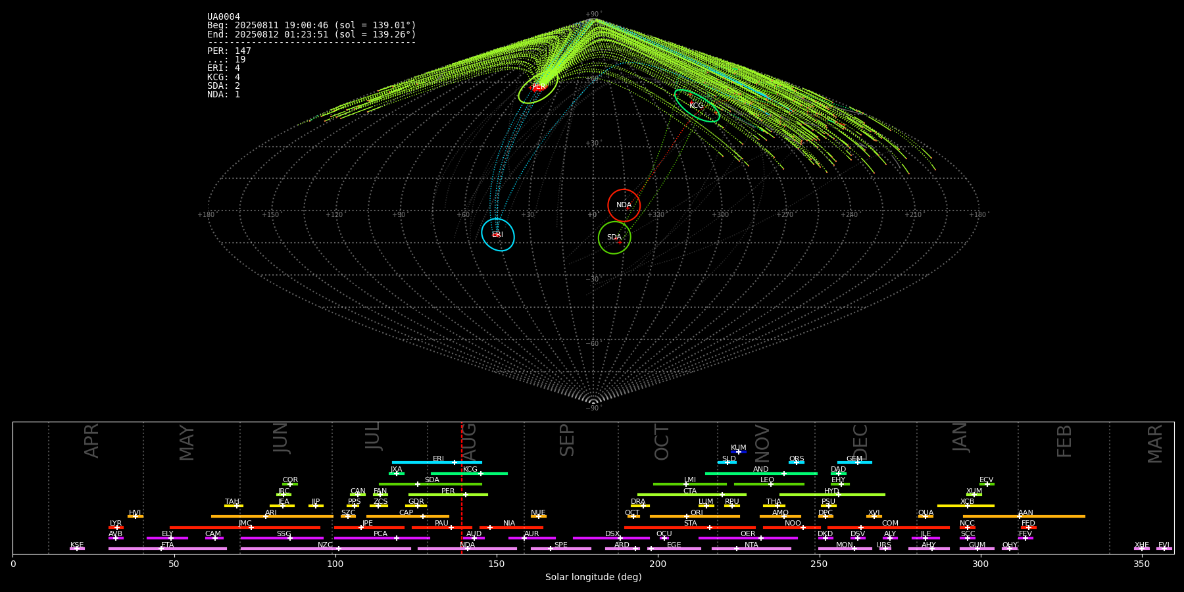
Task: Click the EVI shower bar in timeline
Action: [x=1164, y=549]
